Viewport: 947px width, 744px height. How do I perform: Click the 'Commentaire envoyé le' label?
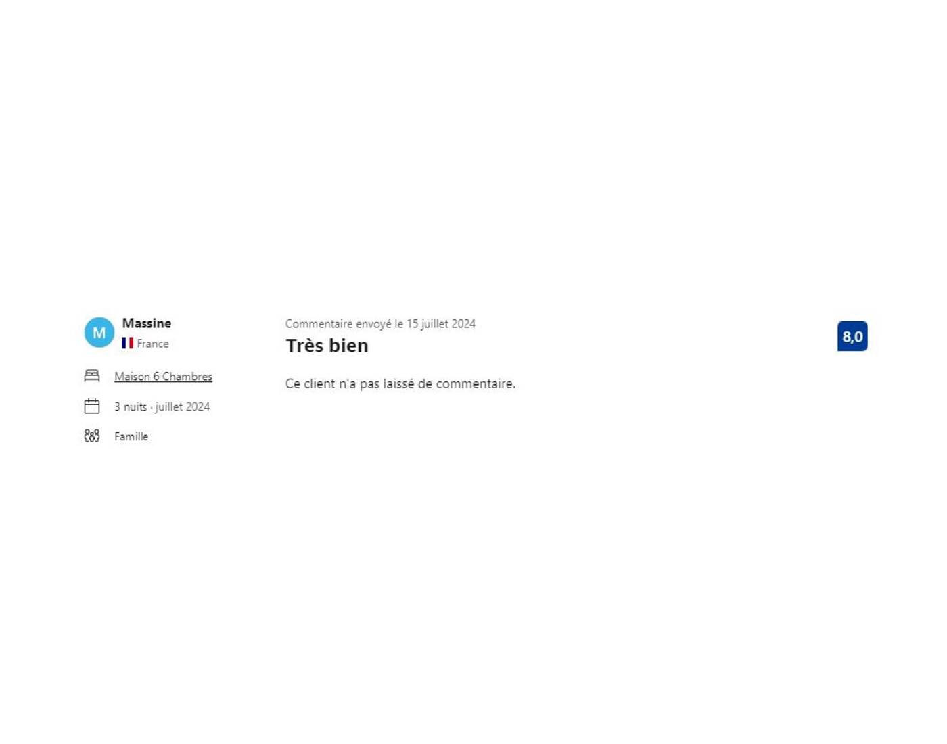(344, 324)
